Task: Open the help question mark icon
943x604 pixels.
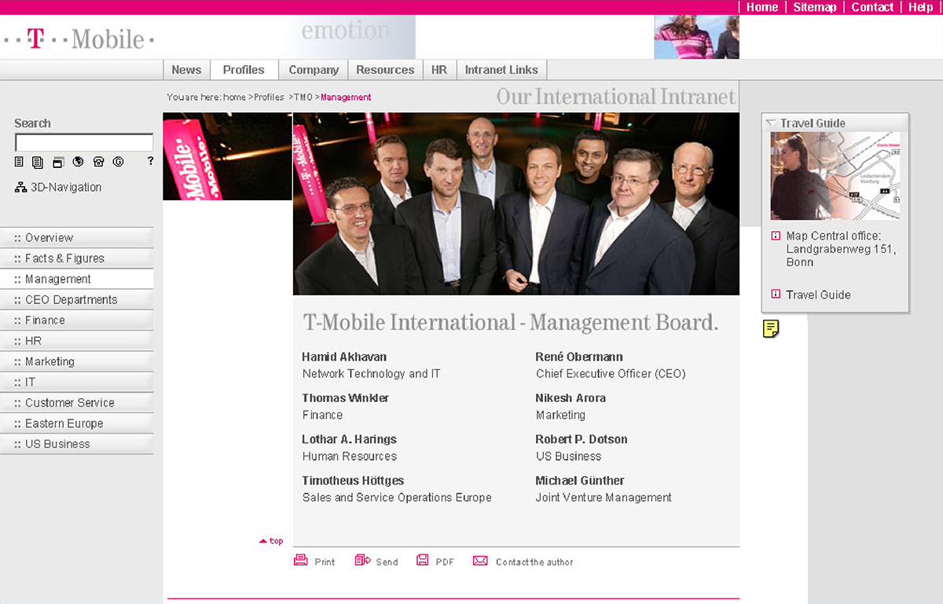Action: (150, 161)
